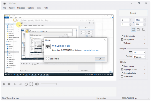Image resolution: width=151 pixels, height=101 pixels.
Task: Open the View menu
Action: pos(39,8)
